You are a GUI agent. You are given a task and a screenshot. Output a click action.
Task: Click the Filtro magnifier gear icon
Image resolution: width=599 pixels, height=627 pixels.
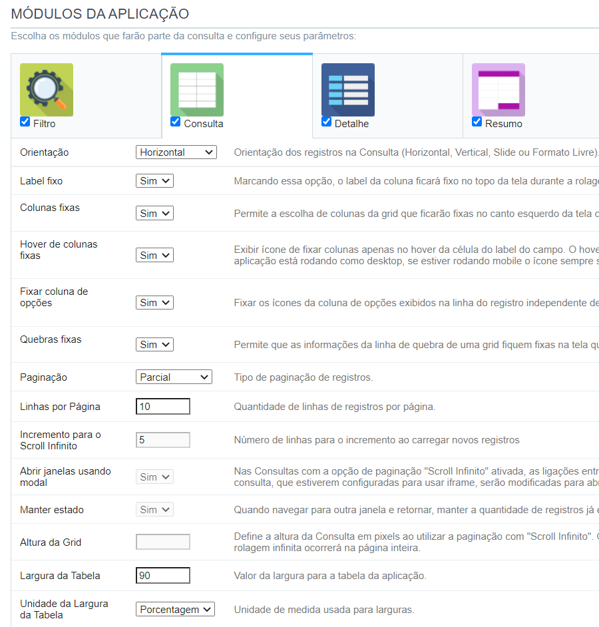[x=47, y=90]
